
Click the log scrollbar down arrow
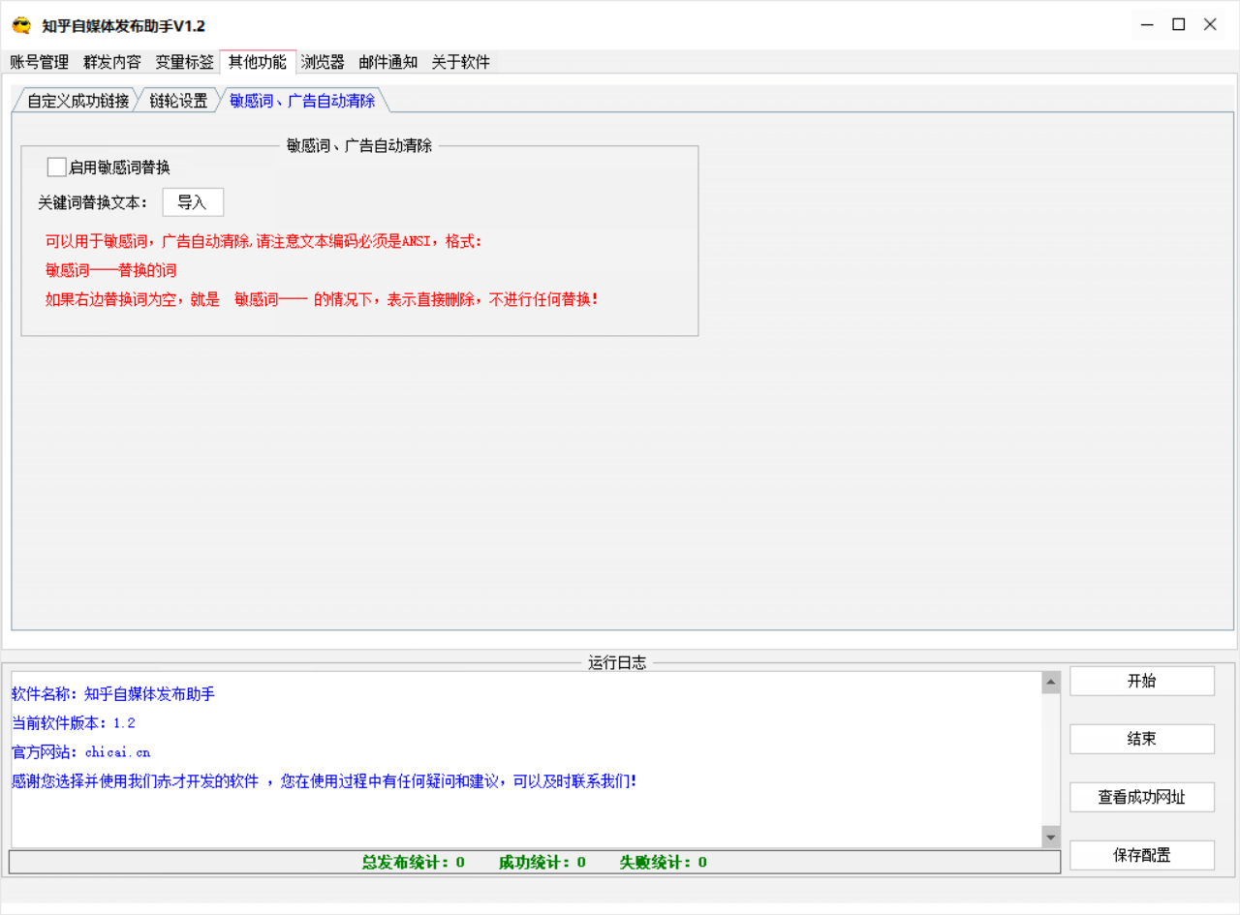click(1051, 837)
